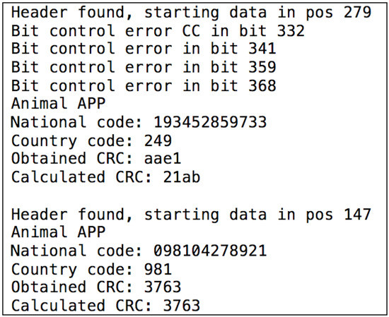Select the bit 368 error line
389x317 pixels.
coord(144,85)
